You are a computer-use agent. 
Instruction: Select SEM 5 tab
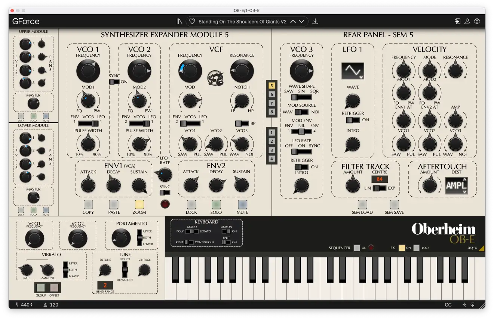tap(272, 86)
